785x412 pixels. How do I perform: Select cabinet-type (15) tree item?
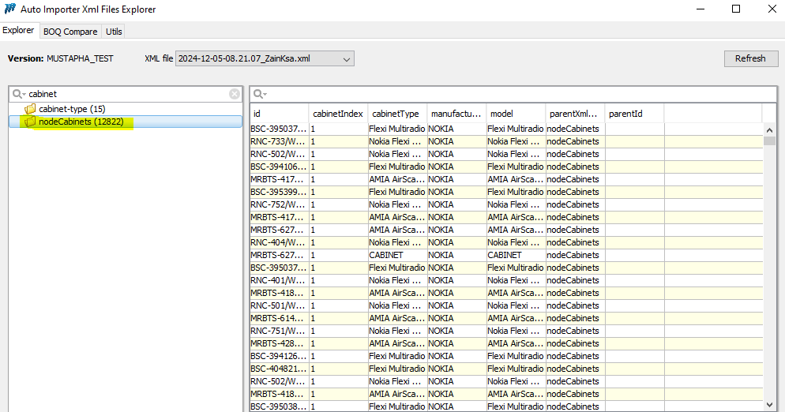coord(72,109)
